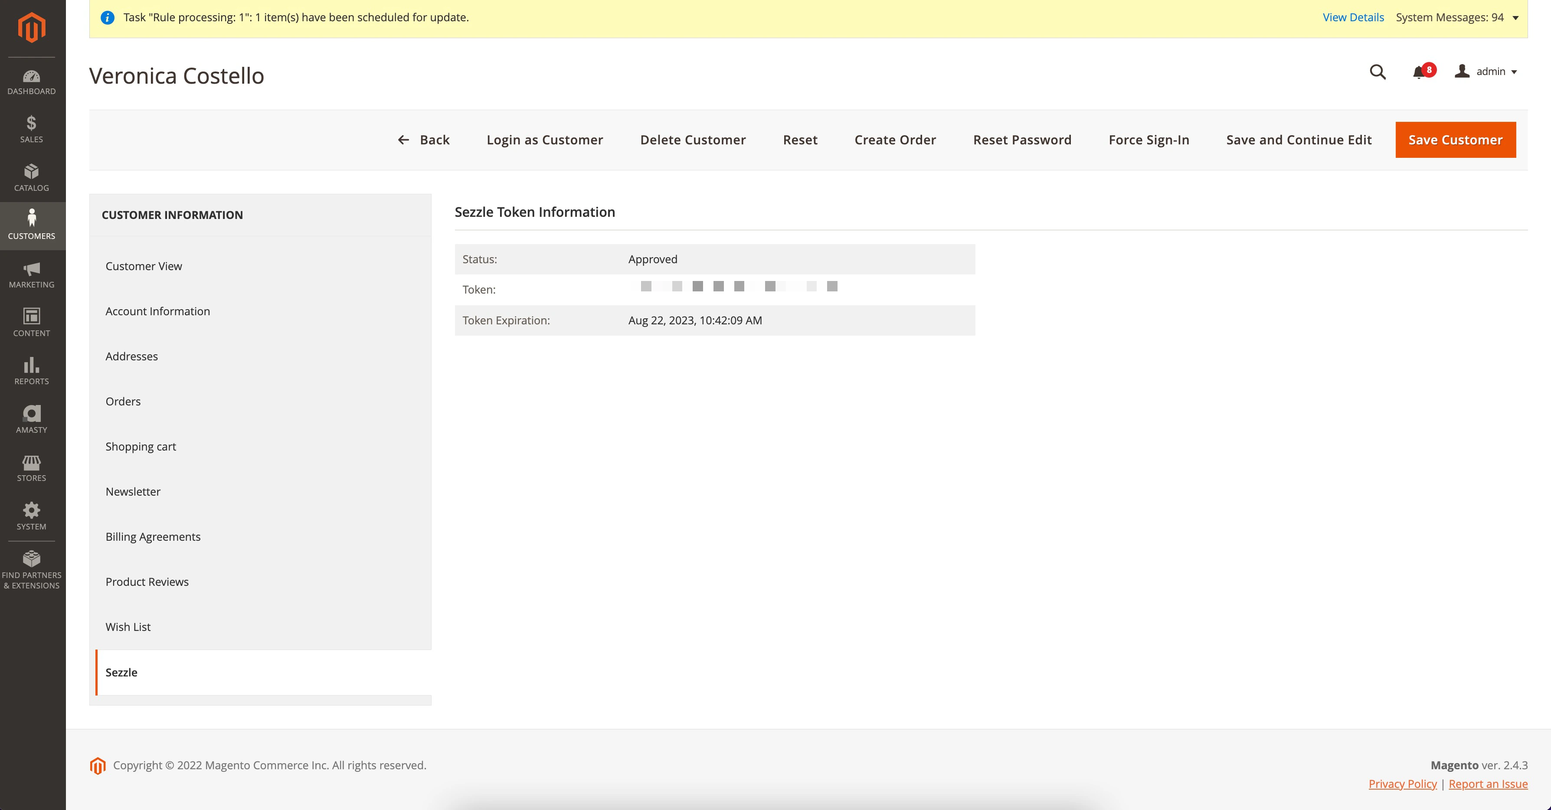Click the Save Customer button
The width and height of the screenshot is (1551, 810).
(x=1455, y=140)
